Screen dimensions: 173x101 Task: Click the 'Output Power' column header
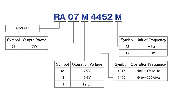[34, 40]
